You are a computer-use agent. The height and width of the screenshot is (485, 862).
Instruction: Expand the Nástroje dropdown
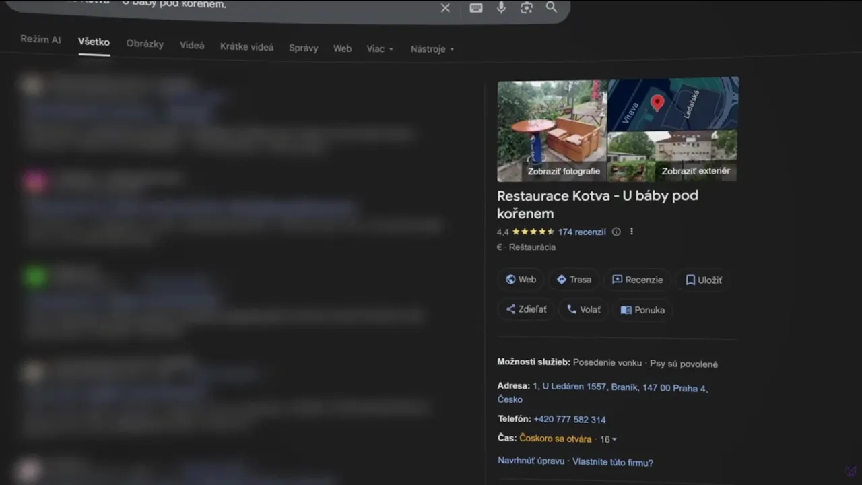pyautogui.click(x=432, y=49)
